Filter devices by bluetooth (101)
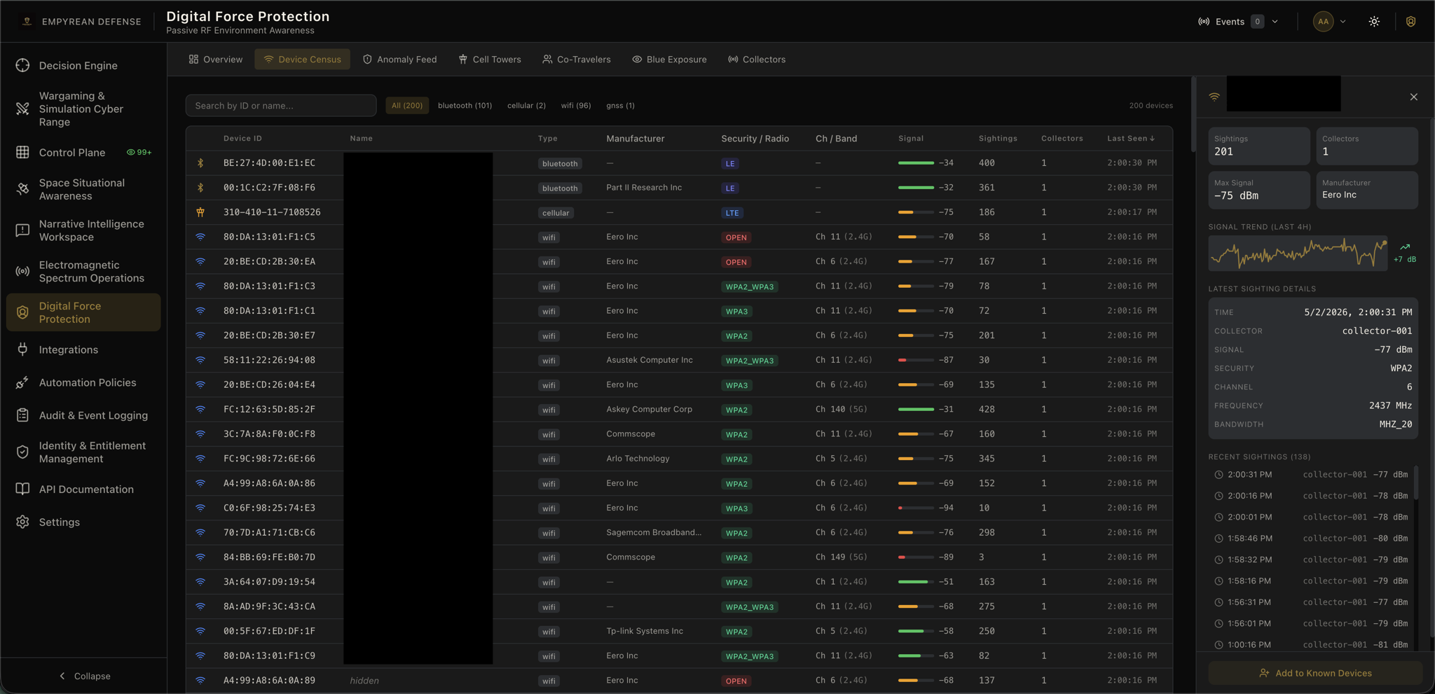The image size is (1435, 694). [x=465, y=106]
